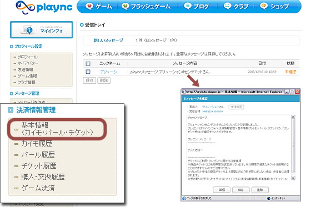The width and height of the screenshot is (311, 207).
Task: Go to the ブログ section
Action: click(x=197, y=7)
